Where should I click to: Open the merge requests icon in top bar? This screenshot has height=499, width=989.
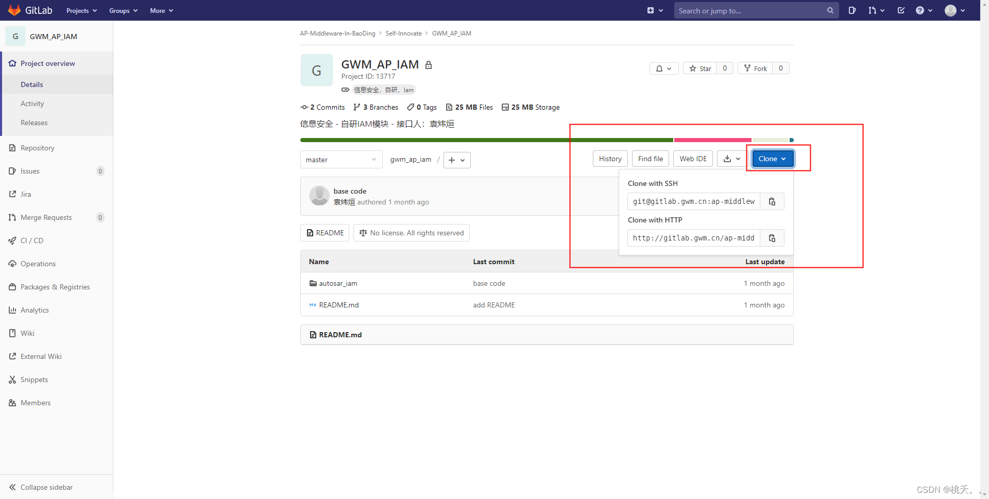pos(876,10)
